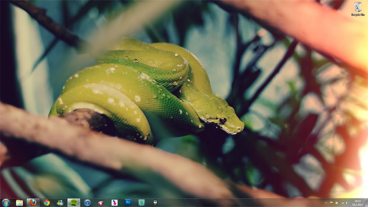
Task: Open Windows Live Messenger in taskbar
Action: click(60, 203)
